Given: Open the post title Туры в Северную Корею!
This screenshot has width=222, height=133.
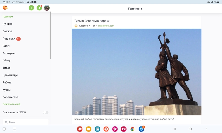Looking at the screenshot, I should coord(92,21).
